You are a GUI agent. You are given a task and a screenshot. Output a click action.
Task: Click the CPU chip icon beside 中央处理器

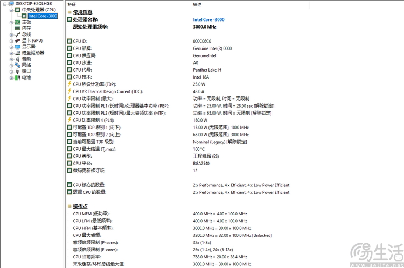coord(18,10)
